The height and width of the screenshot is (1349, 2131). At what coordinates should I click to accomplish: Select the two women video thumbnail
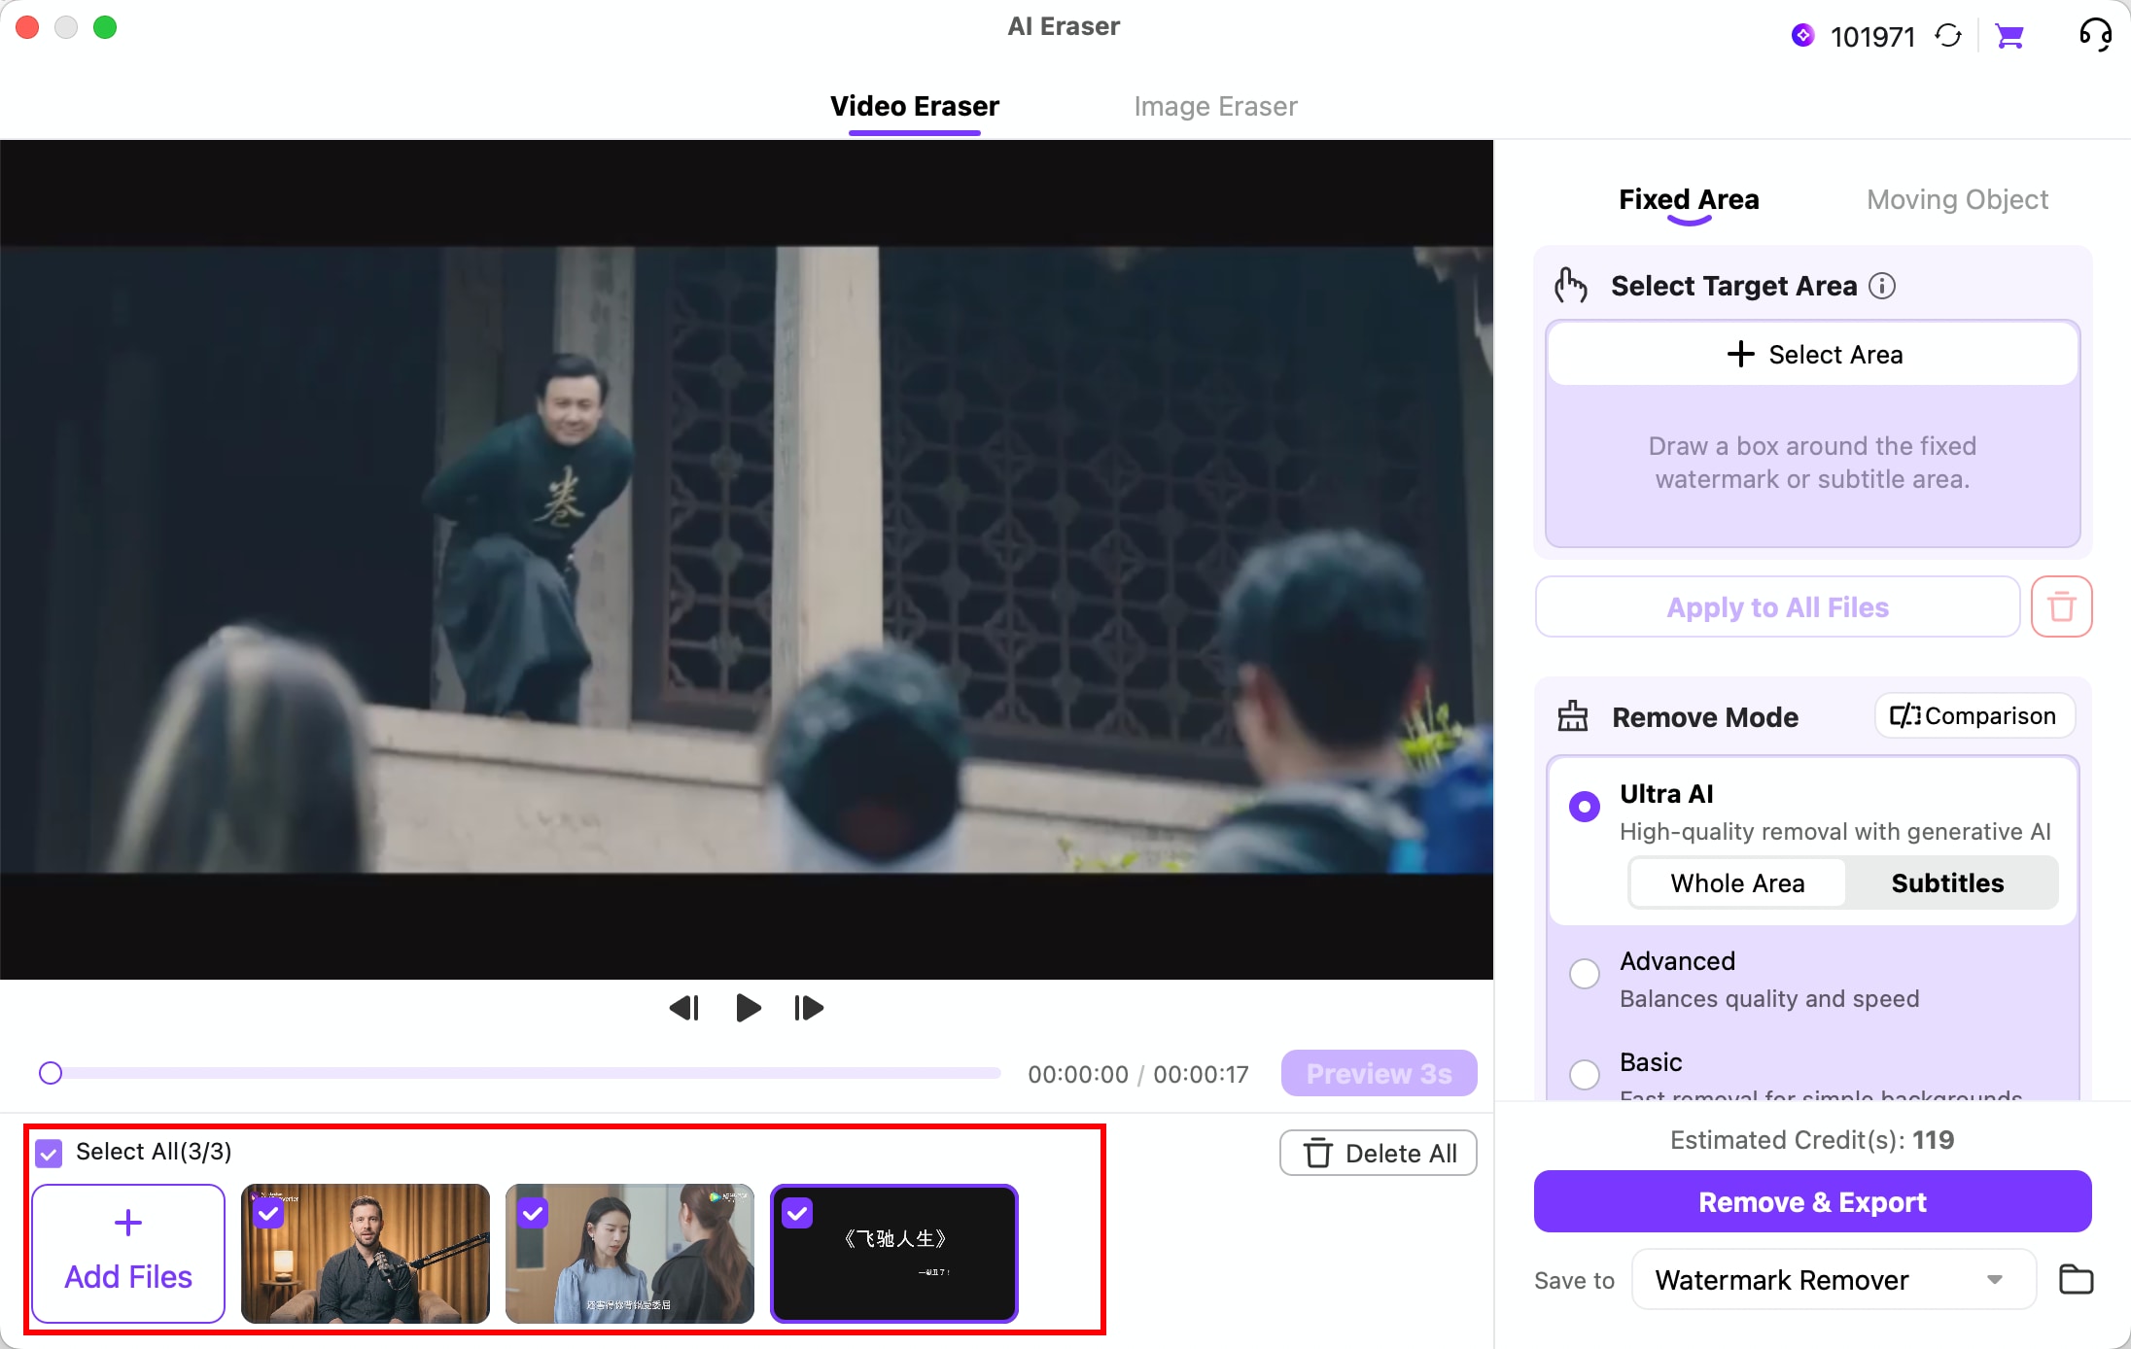pyautogui.click(x=630, y=1254)
